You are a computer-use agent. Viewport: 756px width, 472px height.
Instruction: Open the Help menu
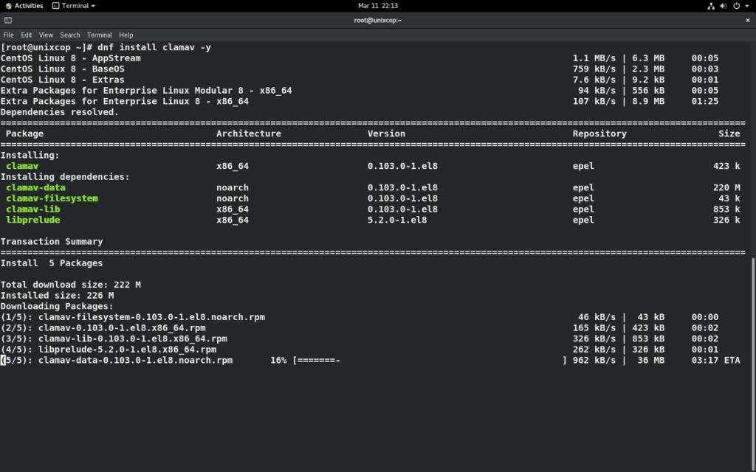point(126,35)
